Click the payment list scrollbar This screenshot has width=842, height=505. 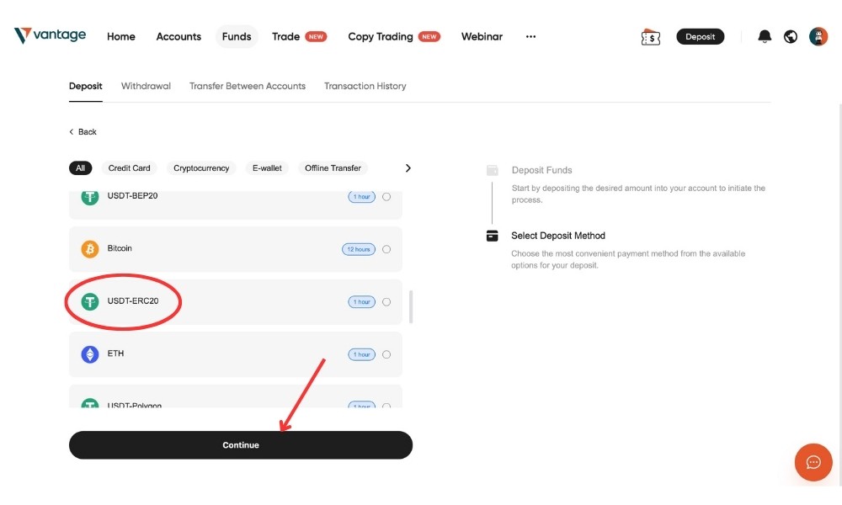click(x=411, y=307)
